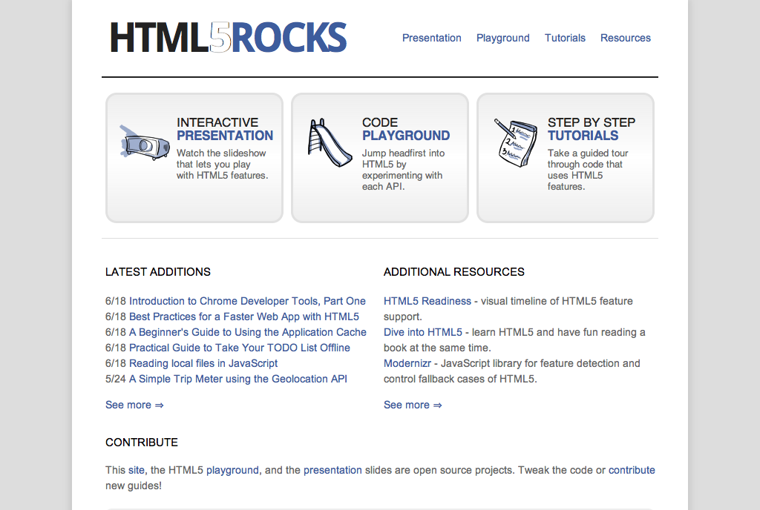Image resolution: width=760 pixels, height=510 pixels.
Task: Click the 'playground' link in Contribute section
Action: click(232, 470)
